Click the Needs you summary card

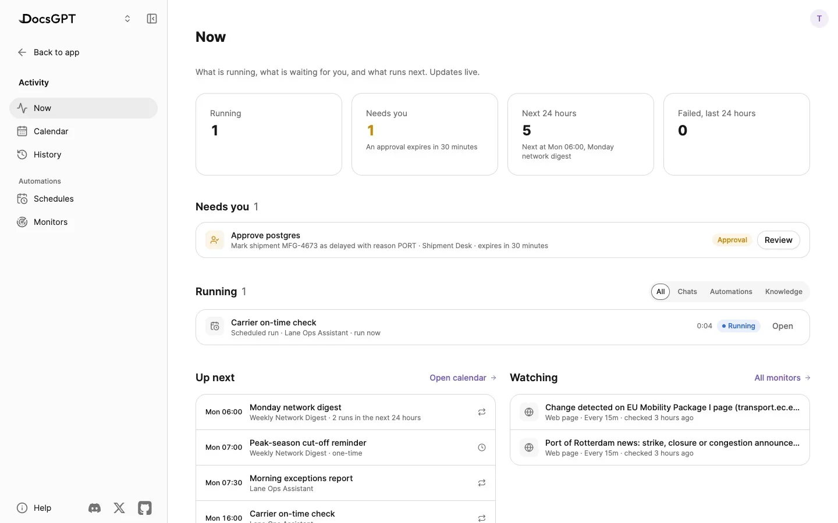tap(425, 134)
